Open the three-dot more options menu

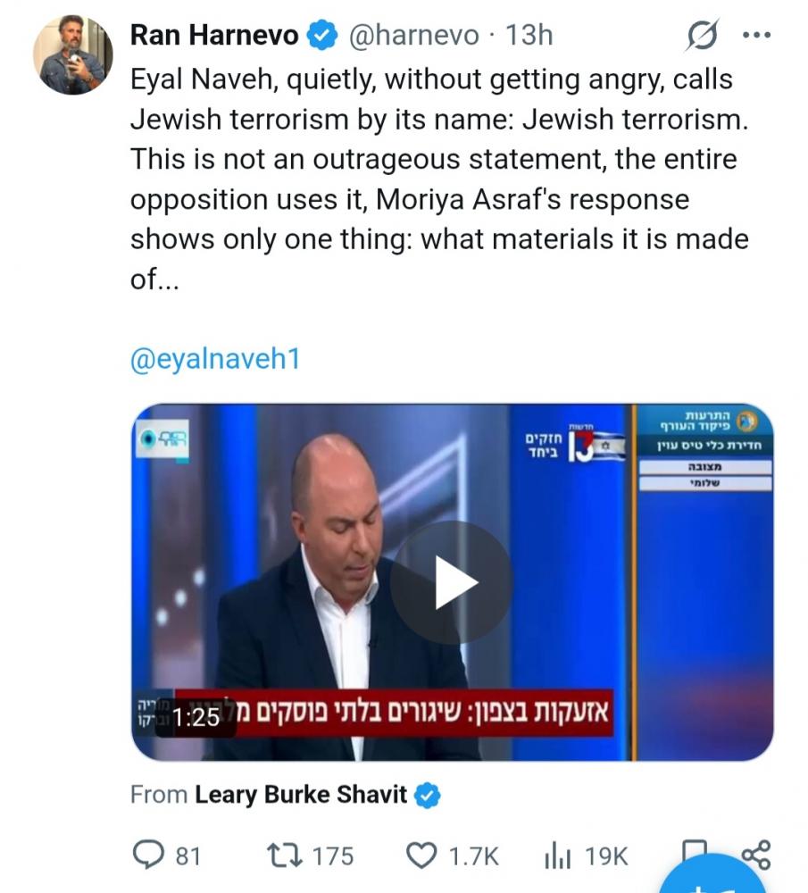point(755,36)
